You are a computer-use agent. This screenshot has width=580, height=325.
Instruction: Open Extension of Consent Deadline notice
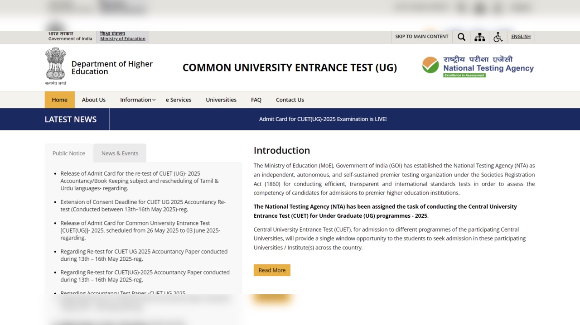point(143,206)
